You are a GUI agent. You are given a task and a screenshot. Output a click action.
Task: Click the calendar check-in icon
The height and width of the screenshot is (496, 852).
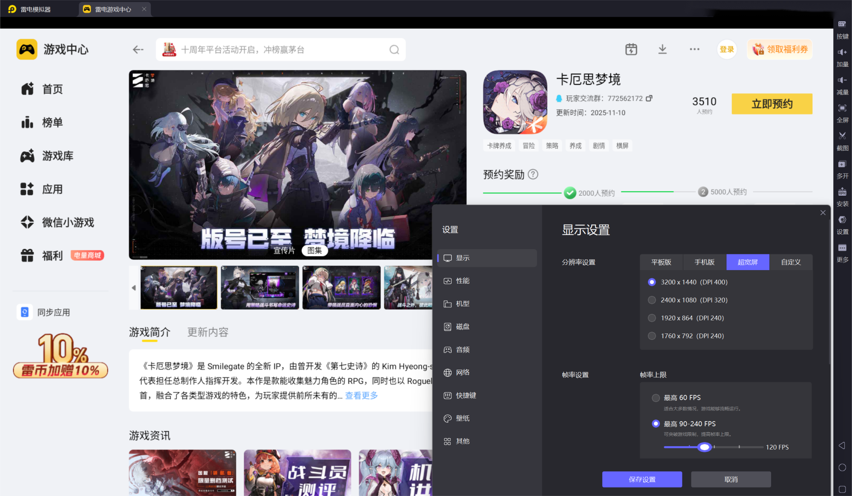(x=631, y=49)
